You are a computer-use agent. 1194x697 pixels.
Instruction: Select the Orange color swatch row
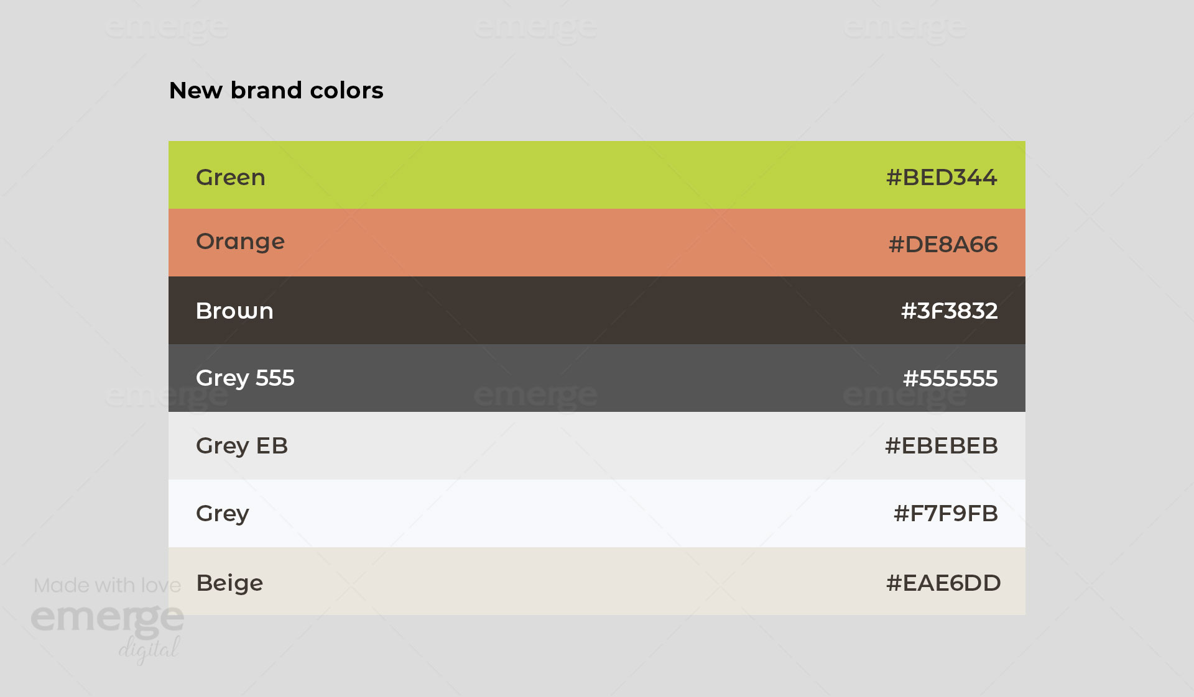click(597, 242)
